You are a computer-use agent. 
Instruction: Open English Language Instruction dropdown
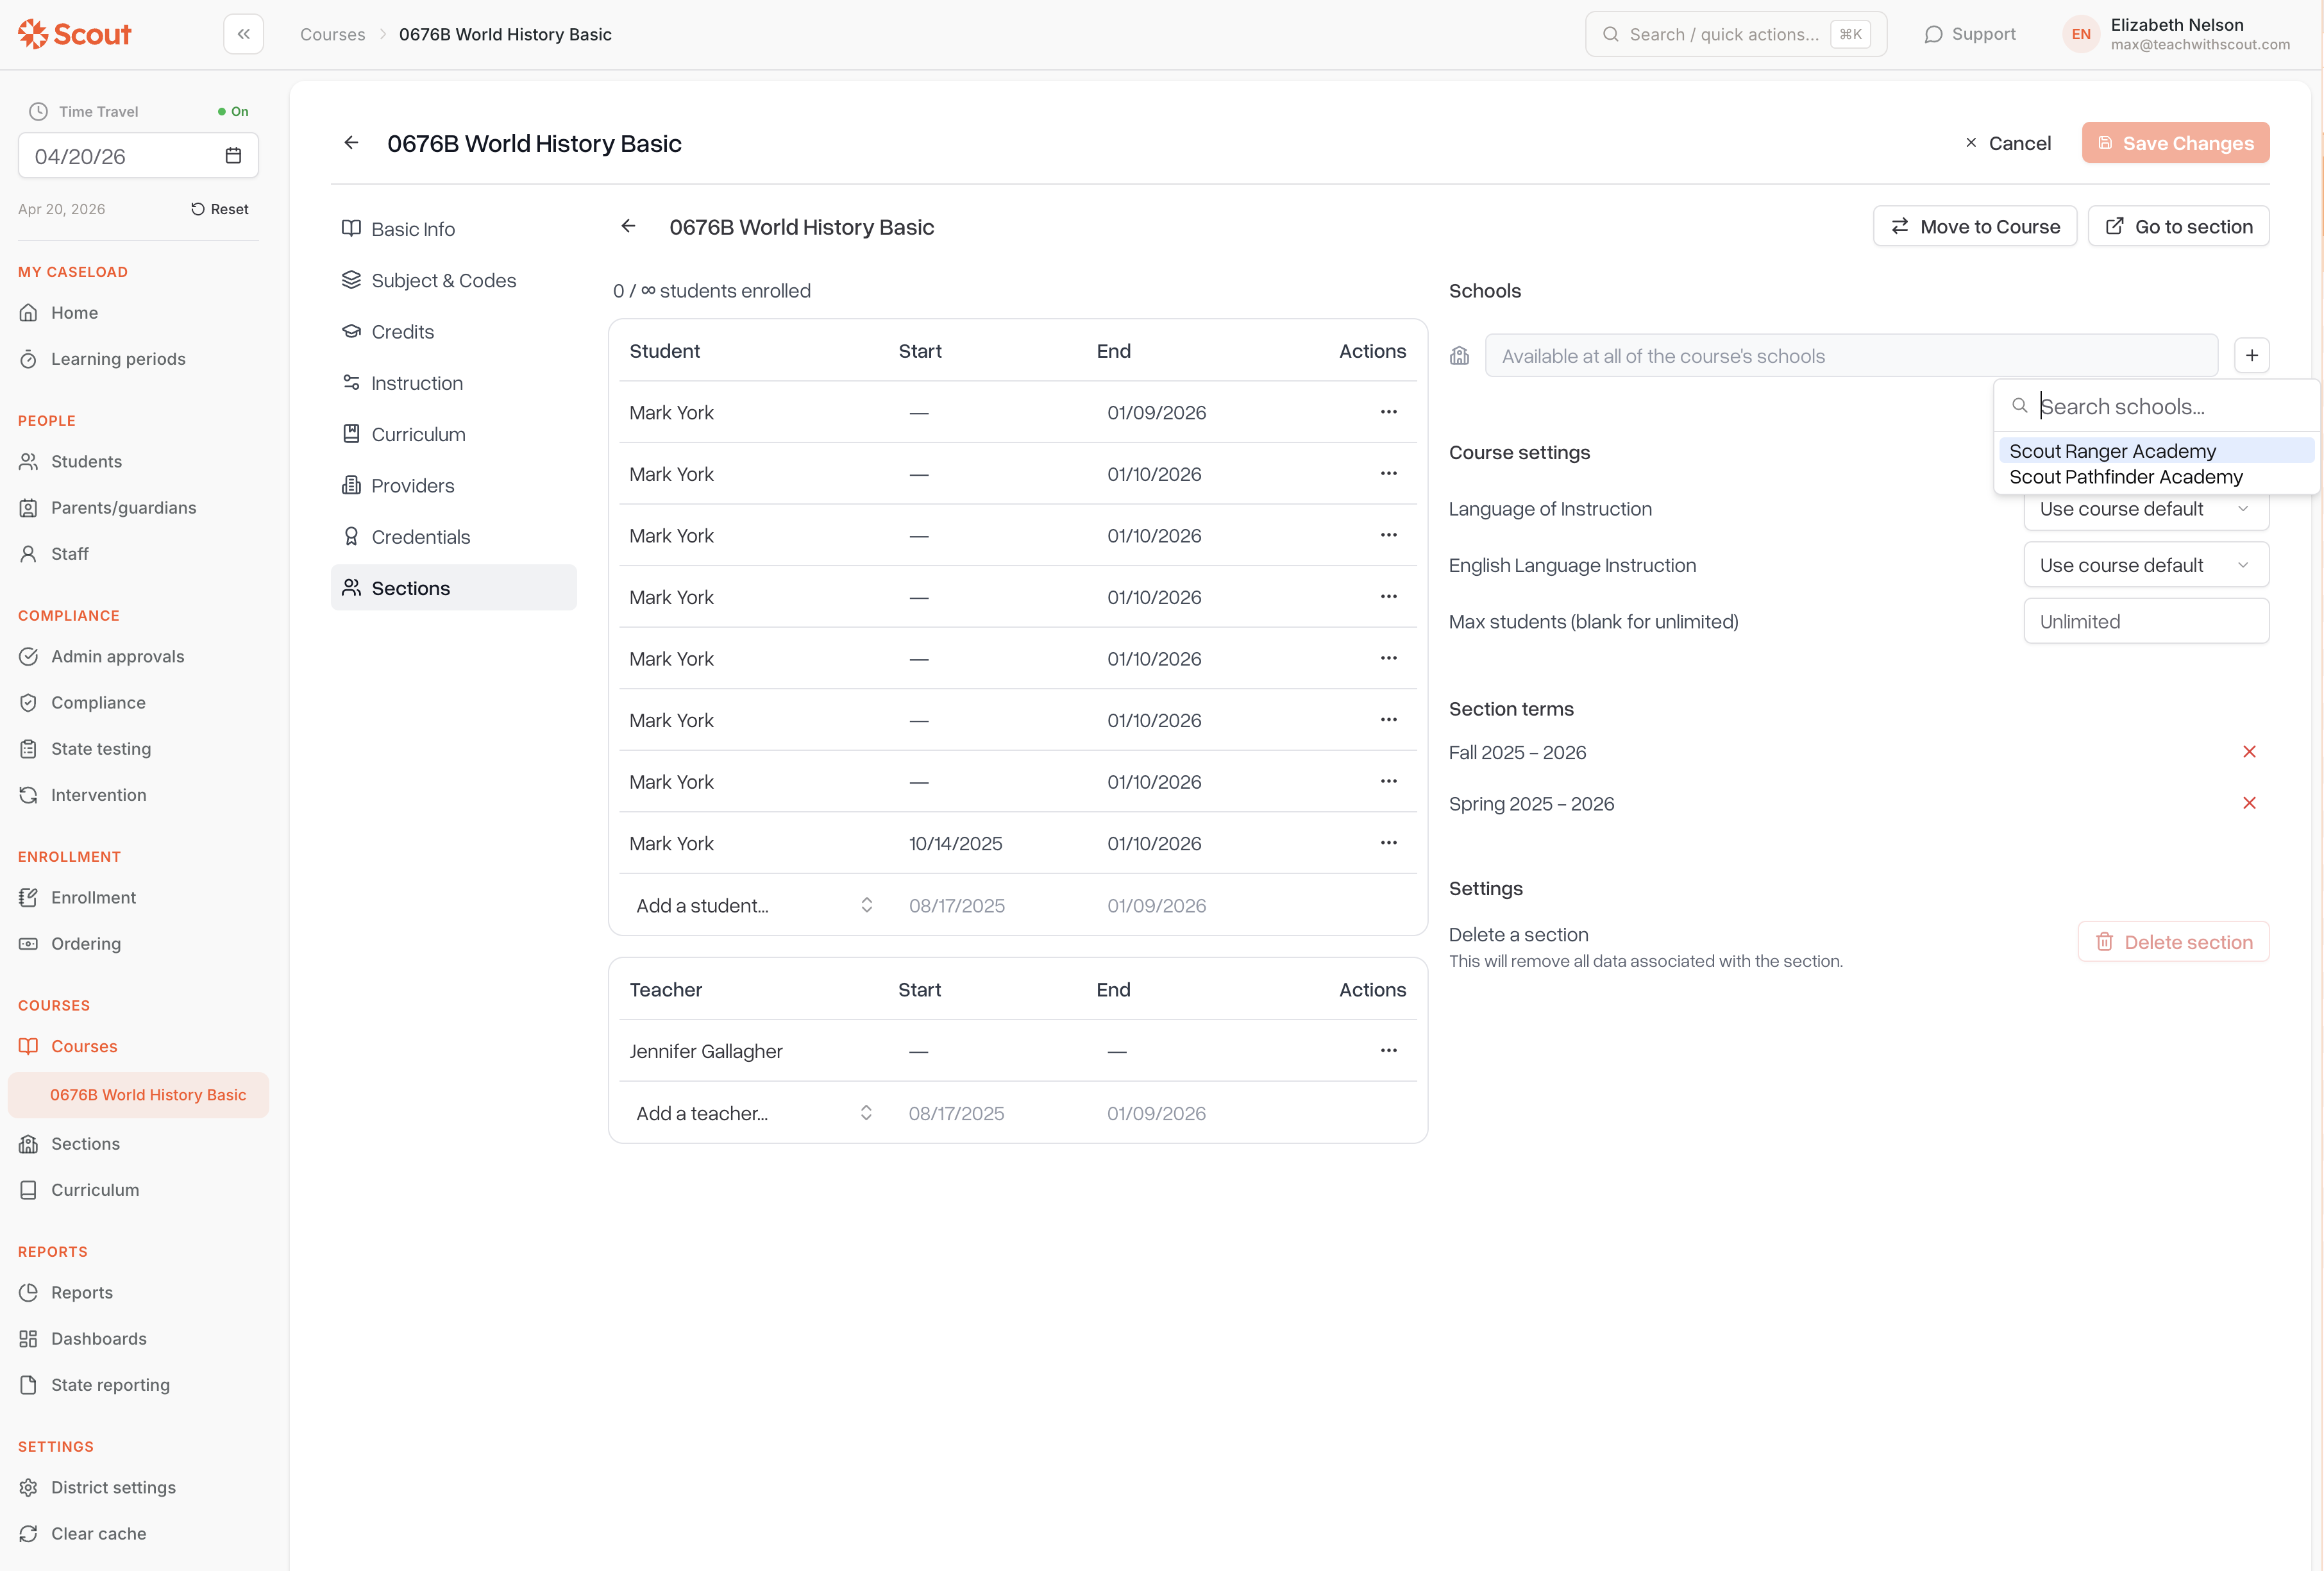pos(2145,565)
